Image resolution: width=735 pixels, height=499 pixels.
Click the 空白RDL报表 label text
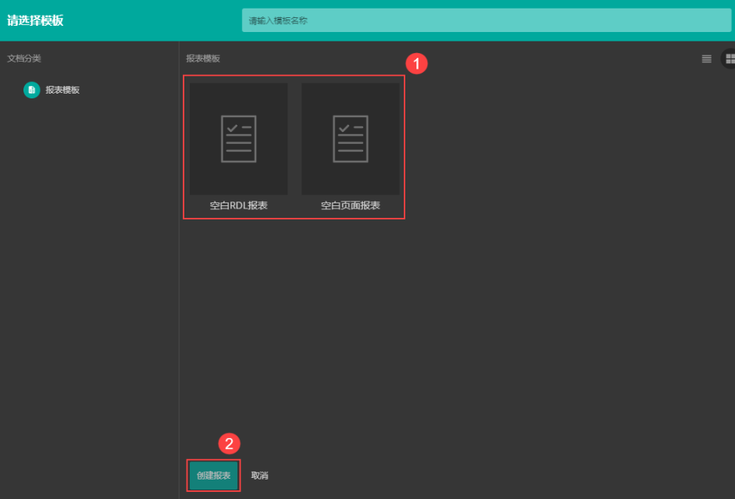click(x=238, y=205)
